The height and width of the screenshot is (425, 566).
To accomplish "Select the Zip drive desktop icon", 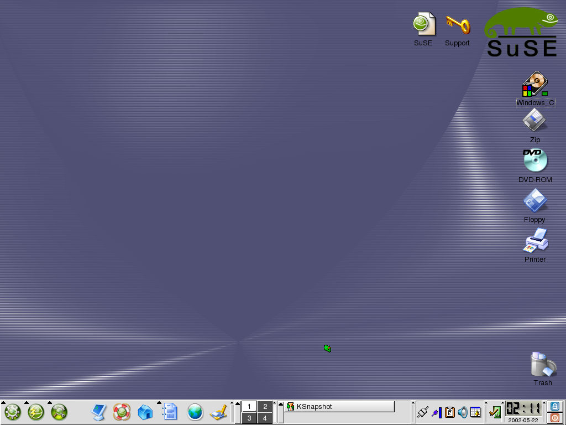I will tap(535, 126).
